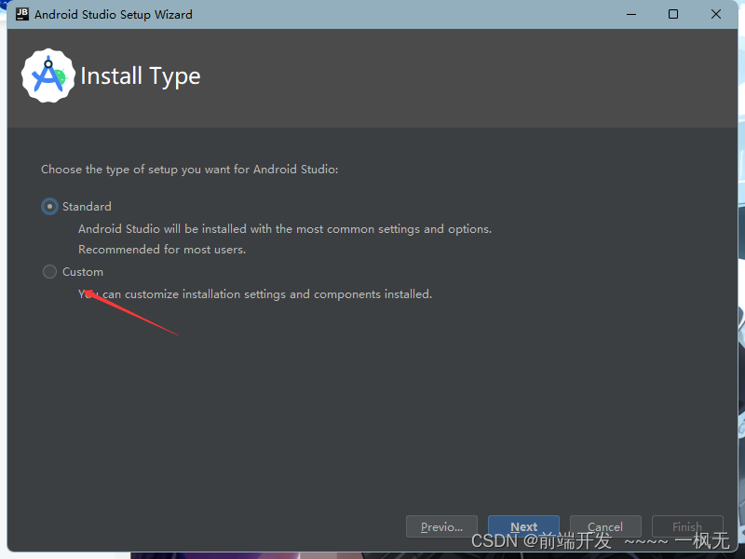
Task: Click 'Choose the type of setup' text
Action: 190,170
